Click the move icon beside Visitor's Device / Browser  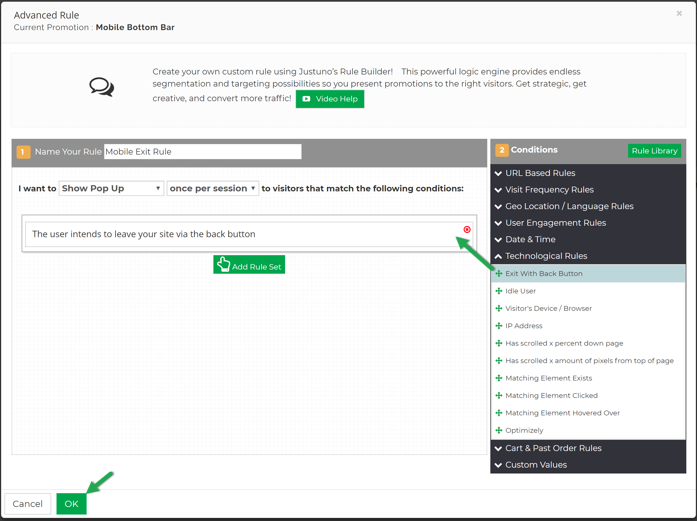coord(499,308)
